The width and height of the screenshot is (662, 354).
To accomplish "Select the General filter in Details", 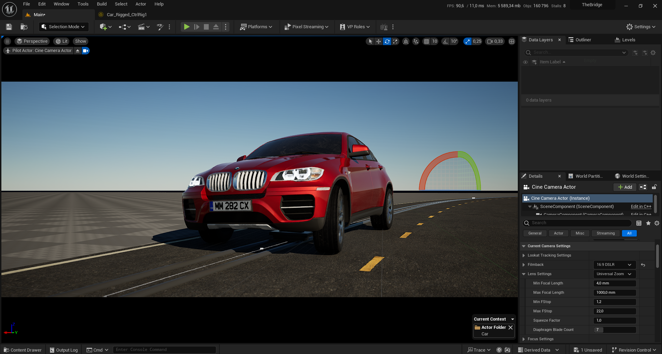I will point(535,233).
